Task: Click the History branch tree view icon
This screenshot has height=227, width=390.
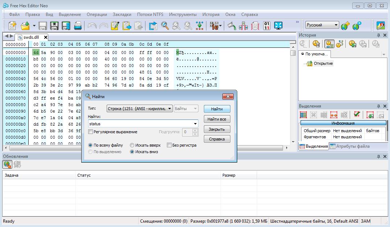Action: [340, 44]
